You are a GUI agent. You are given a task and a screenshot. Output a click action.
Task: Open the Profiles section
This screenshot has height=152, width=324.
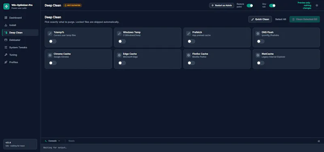[20, 62]
